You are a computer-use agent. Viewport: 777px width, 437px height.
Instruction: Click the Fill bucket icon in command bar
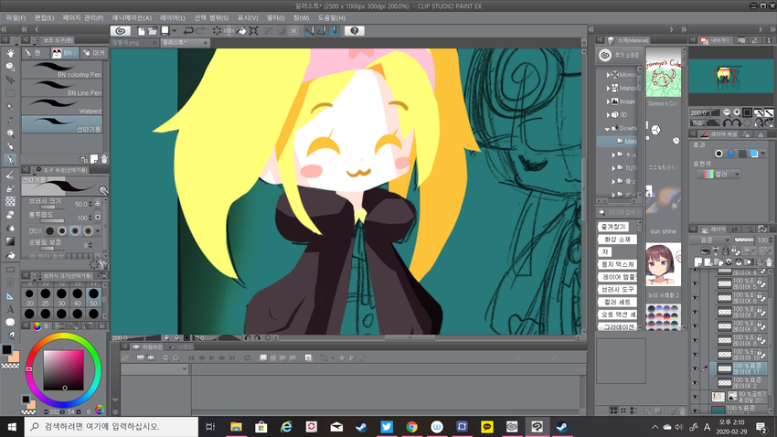pyautogui.click(x=241, y=31)
